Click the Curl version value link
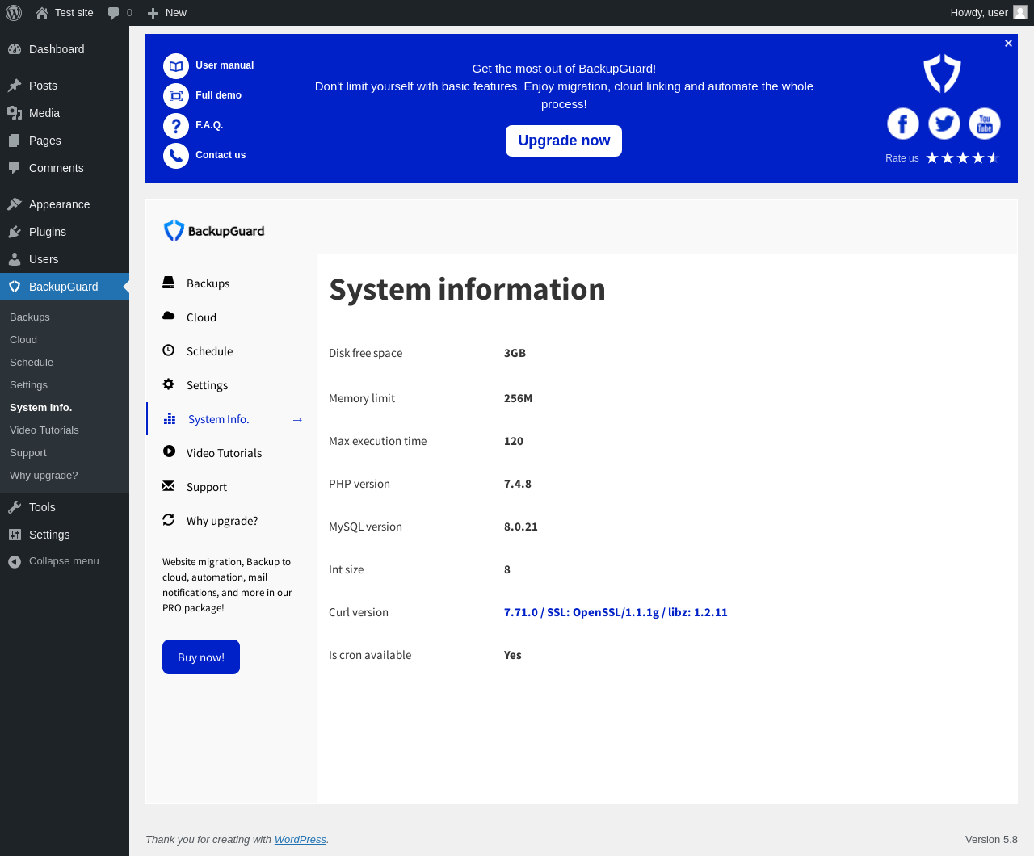Screen dimensions: 1034x856 616,612
